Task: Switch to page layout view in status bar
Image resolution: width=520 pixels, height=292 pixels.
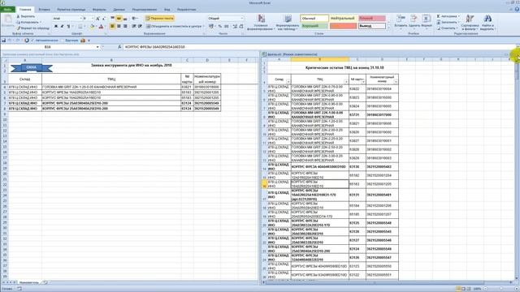Action: [464, 289]
